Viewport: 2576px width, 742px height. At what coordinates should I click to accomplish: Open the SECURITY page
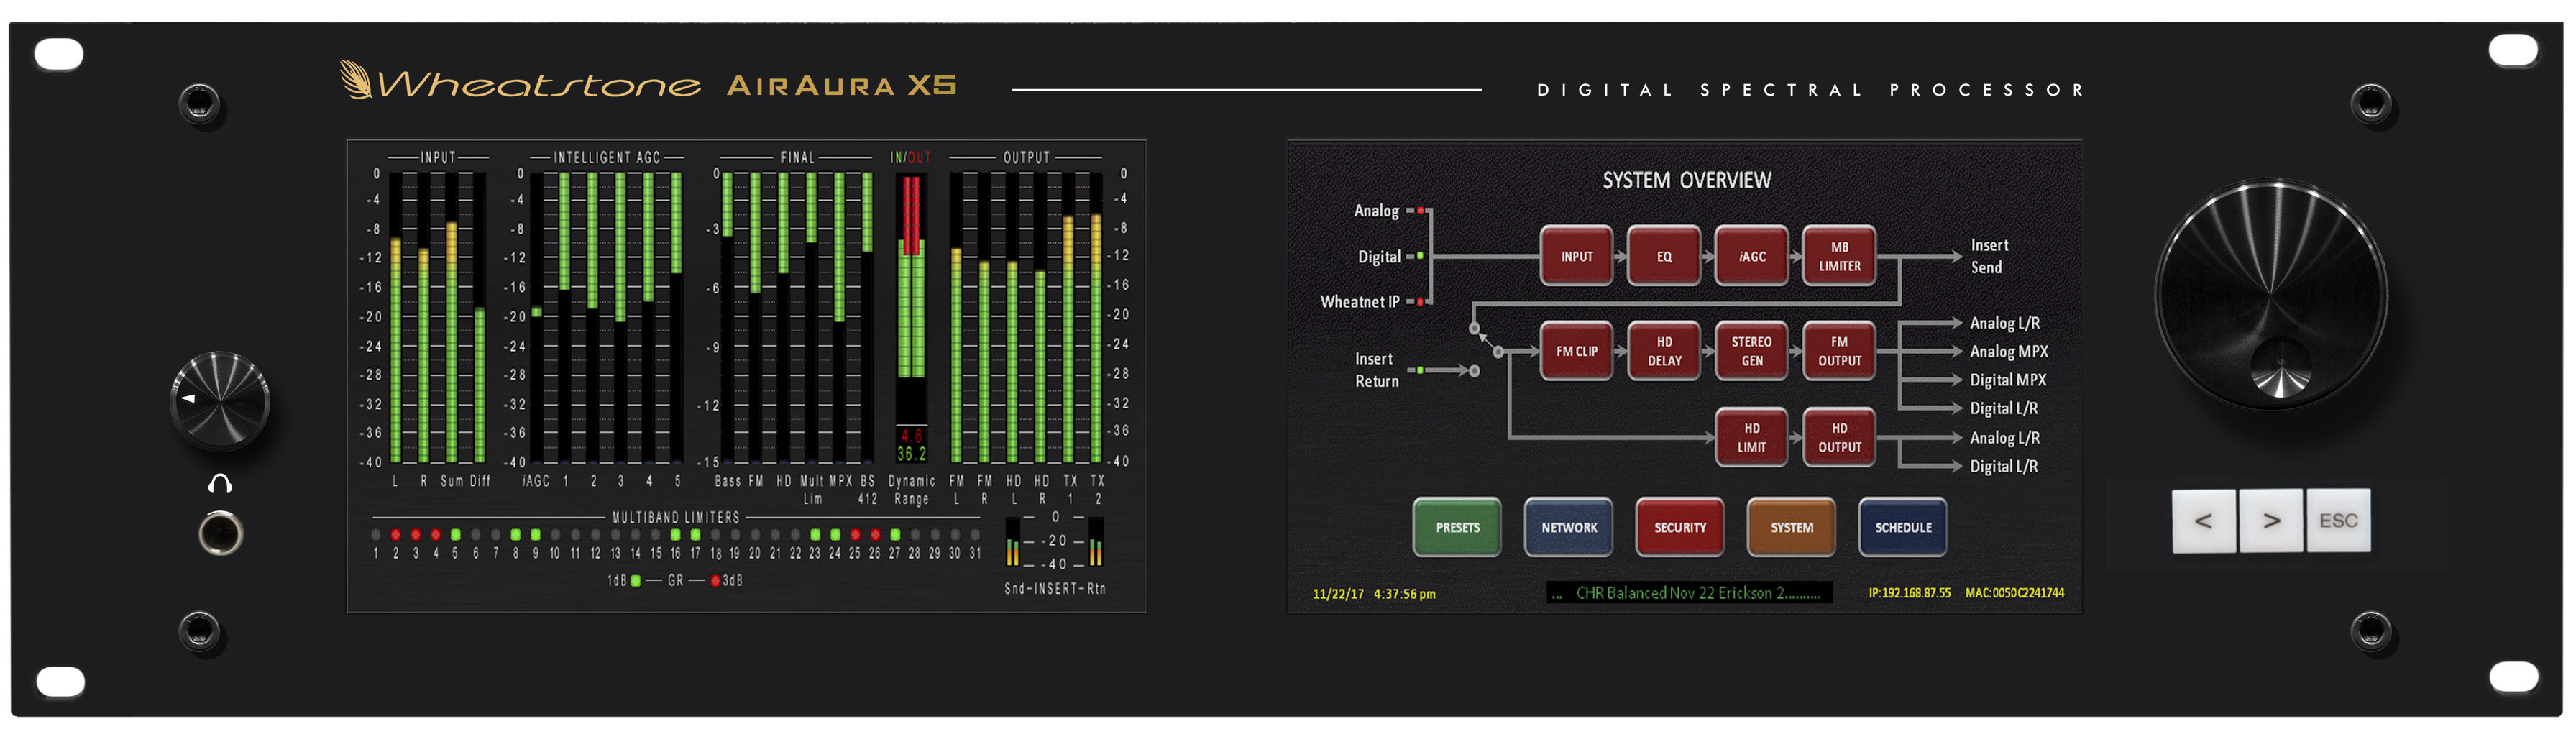[1680, 527]
